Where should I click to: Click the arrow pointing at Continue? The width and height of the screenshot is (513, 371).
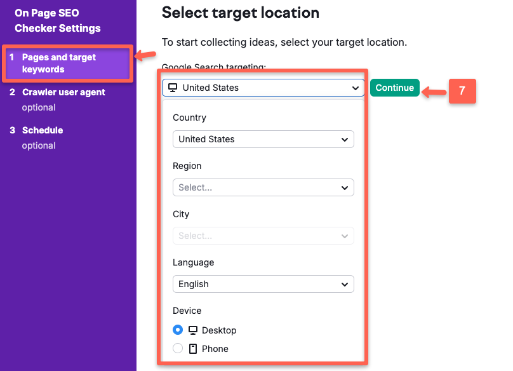coord(434,91)
